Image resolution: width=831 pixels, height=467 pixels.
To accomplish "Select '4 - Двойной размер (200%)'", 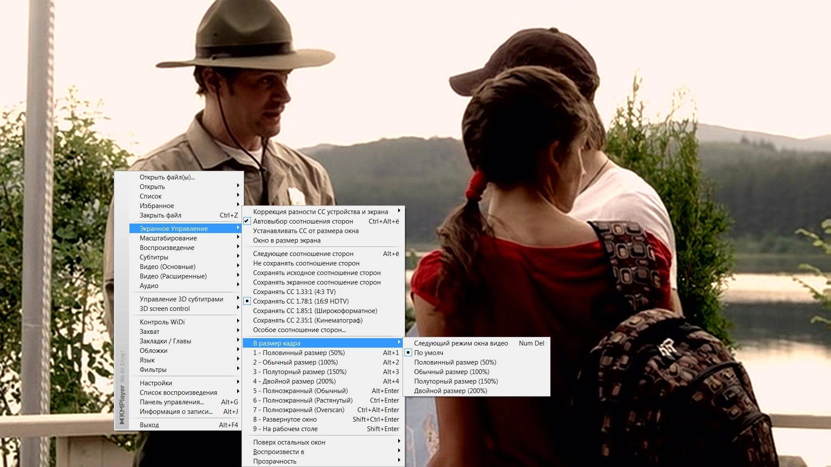I will 323,381.
